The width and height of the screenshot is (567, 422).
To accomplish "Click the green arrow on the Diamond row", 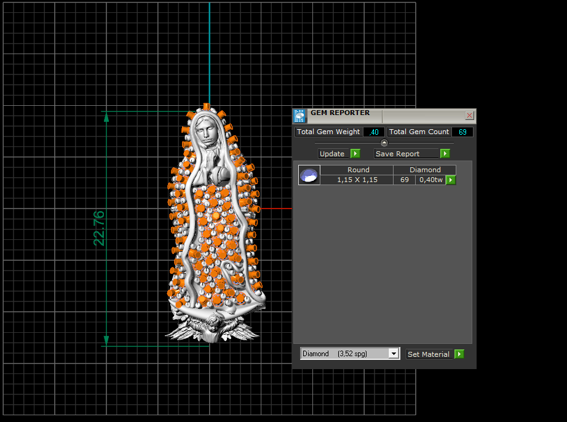I will 451,180.
